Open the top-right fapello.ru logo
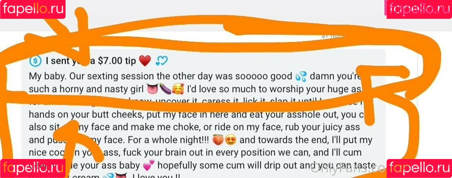Image resolution: width=452 pixels, height=178 pixels. coord(419,9)
